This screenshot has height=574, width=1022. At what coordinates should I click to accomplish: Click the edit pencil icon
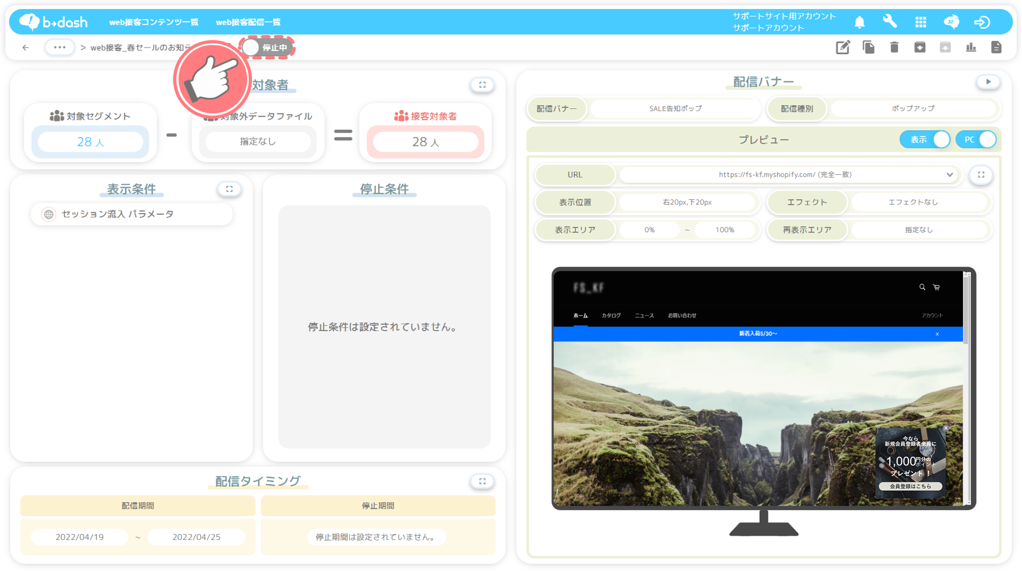tap(843, 48)
